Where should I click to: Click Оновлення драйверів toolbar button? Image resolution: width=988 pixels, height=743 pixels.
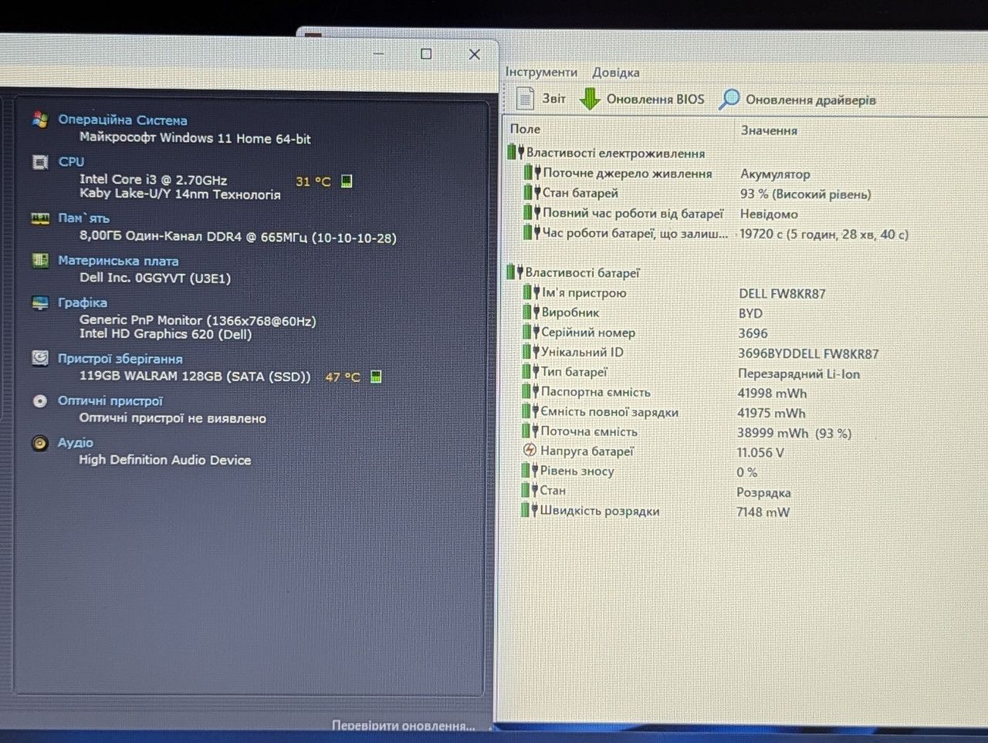click(x=797, y=100)
